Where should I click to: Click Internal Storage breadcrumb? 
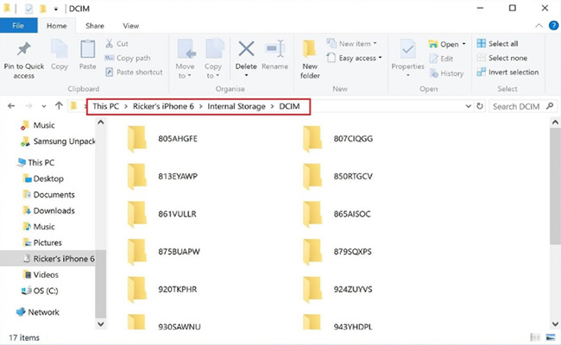236,107
